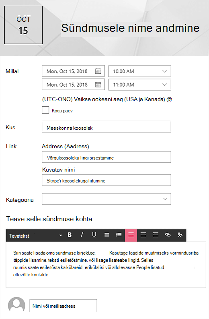Open the Kategooria dropdown
209x319 pixels.
[x=107, y=199]
